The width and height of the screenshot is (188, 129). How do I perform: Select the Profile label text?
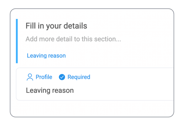tap(44, 77)
